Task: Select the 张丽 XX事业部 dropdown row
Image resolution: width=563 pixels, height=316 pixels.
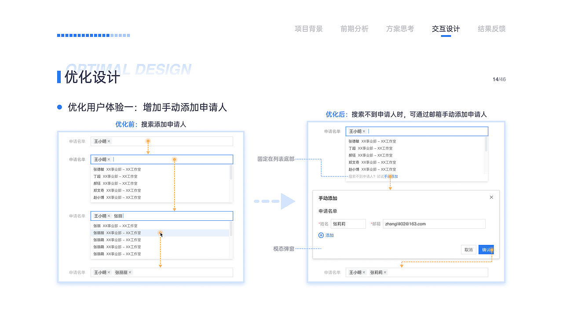Action: click(x=160, y=226)
